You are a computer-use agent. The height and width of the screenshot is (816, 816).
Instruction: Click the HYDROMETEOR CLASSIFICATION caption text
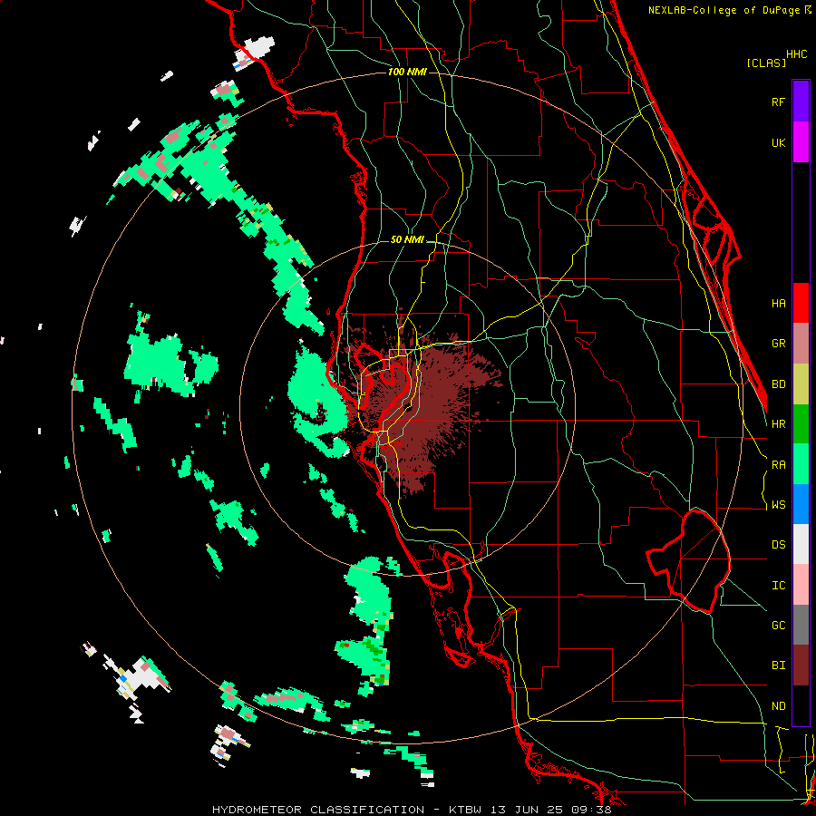tap(318, 810)
